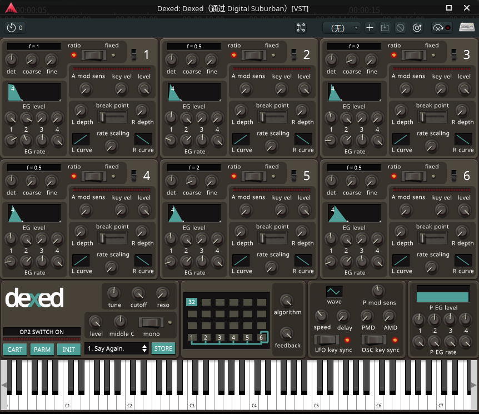This screenshot has width=479, height=414.
Task: Toggle operator 2 ratio/fixed switch
Action: tap(254, 56)
